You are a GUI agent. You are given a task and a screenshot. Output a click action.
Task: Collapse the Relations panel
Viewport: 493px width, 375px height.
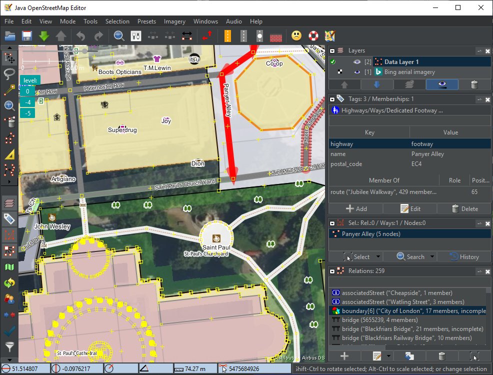click(332, 271)
